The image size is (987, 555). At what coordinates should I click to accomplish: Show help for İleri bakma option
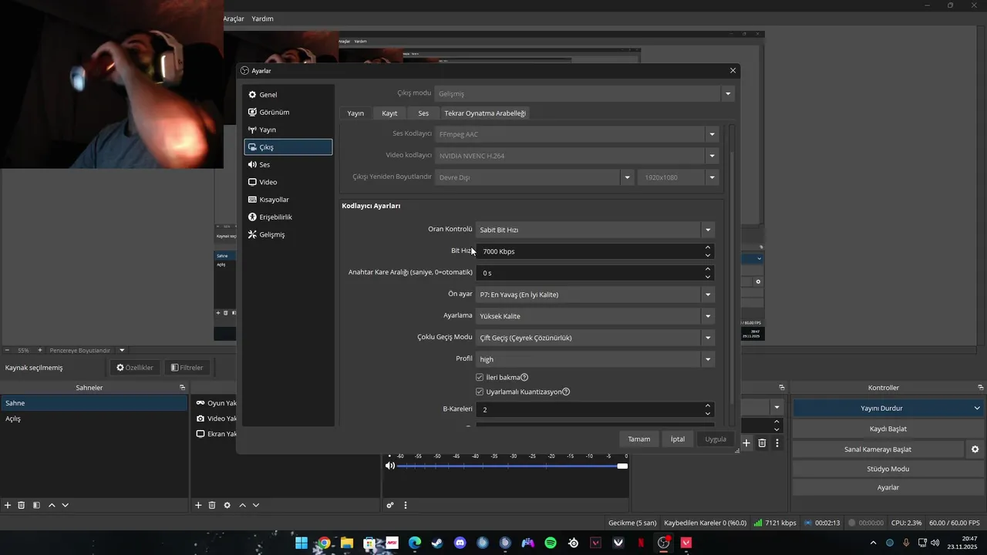point(524,377)
